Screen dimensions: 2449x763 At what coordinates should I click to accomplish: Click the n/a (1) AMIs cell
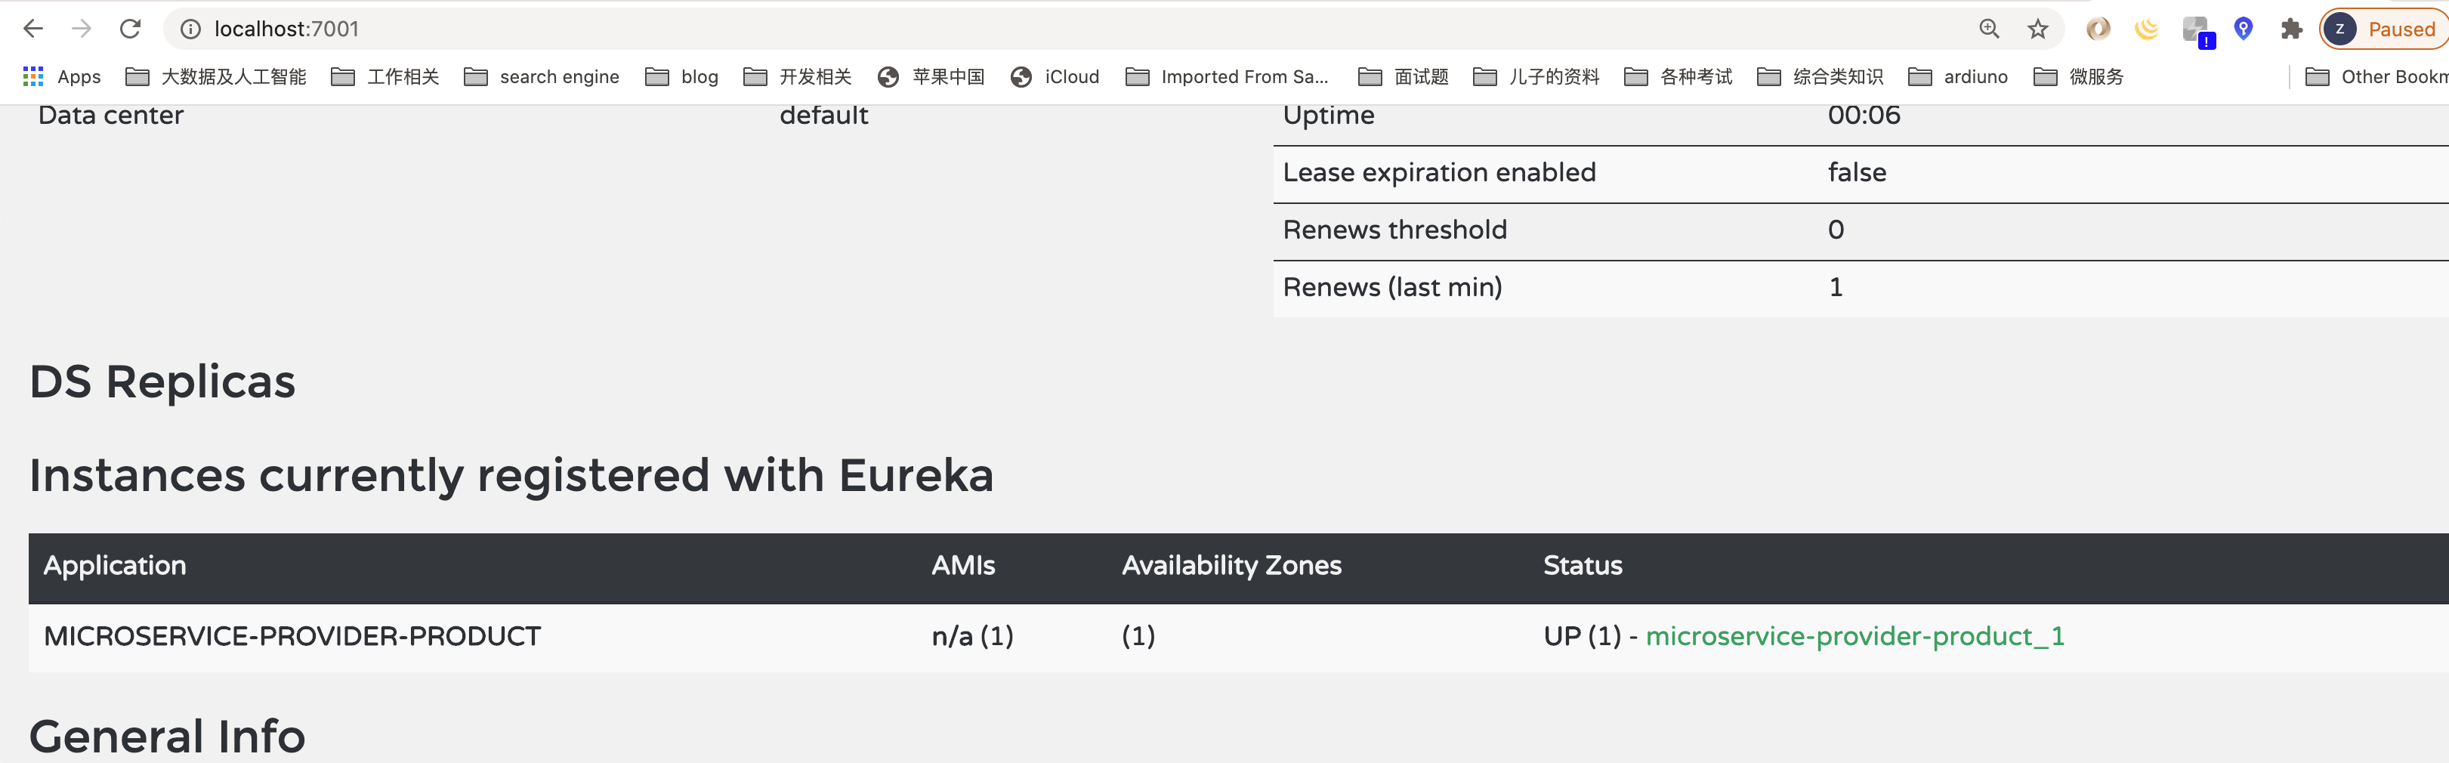[972, 635]
